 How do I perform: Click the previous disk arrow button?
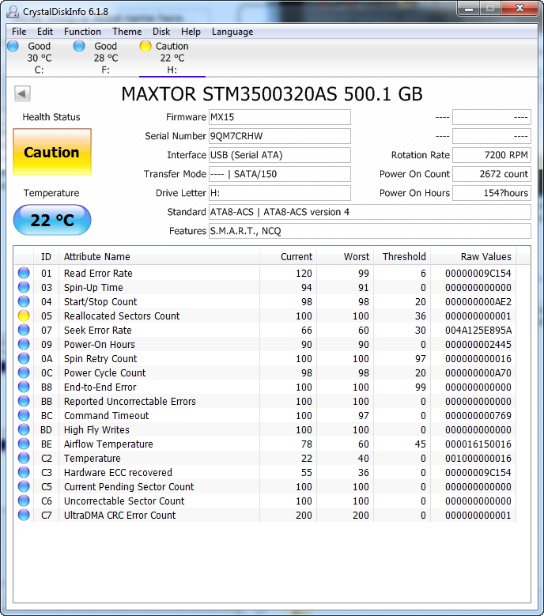22,93
